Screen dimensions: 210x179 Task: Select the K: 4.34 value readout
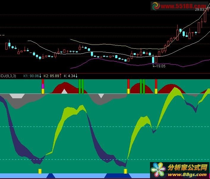(x=70, y=76)
